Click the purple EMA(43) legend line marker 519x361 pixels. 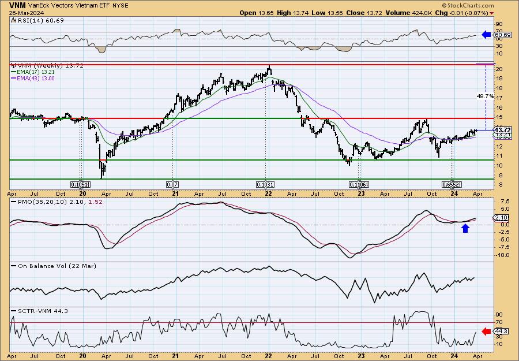click(14, 79)
